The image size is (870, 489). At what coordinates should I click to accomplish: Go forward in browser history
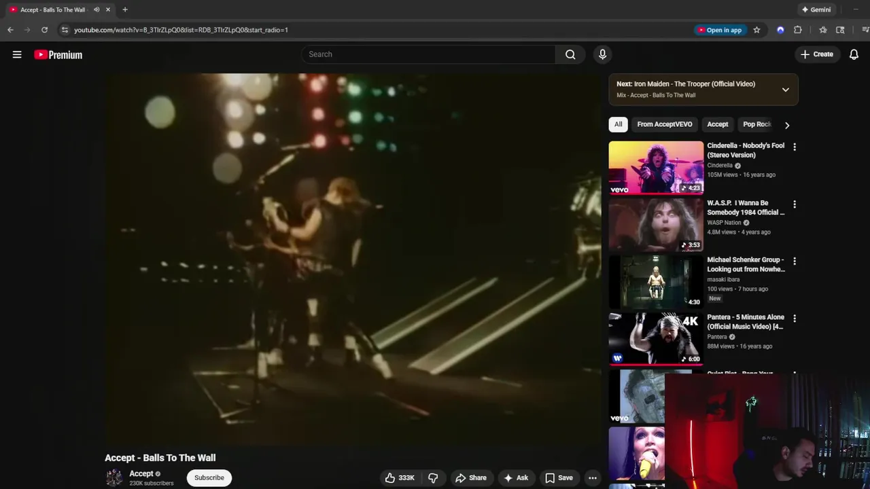pyautogui.click(x=27, y=30)
